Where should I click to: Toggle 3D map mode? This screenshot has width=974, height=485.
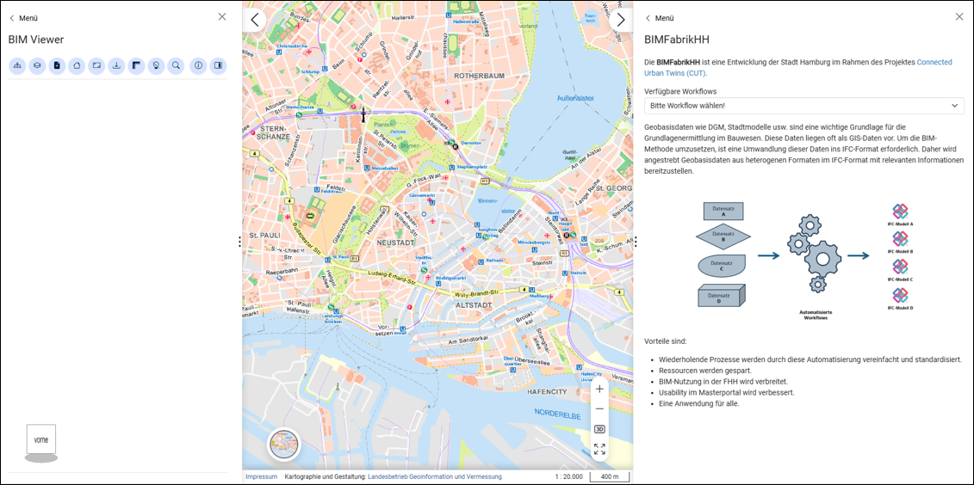coord(599,429)
